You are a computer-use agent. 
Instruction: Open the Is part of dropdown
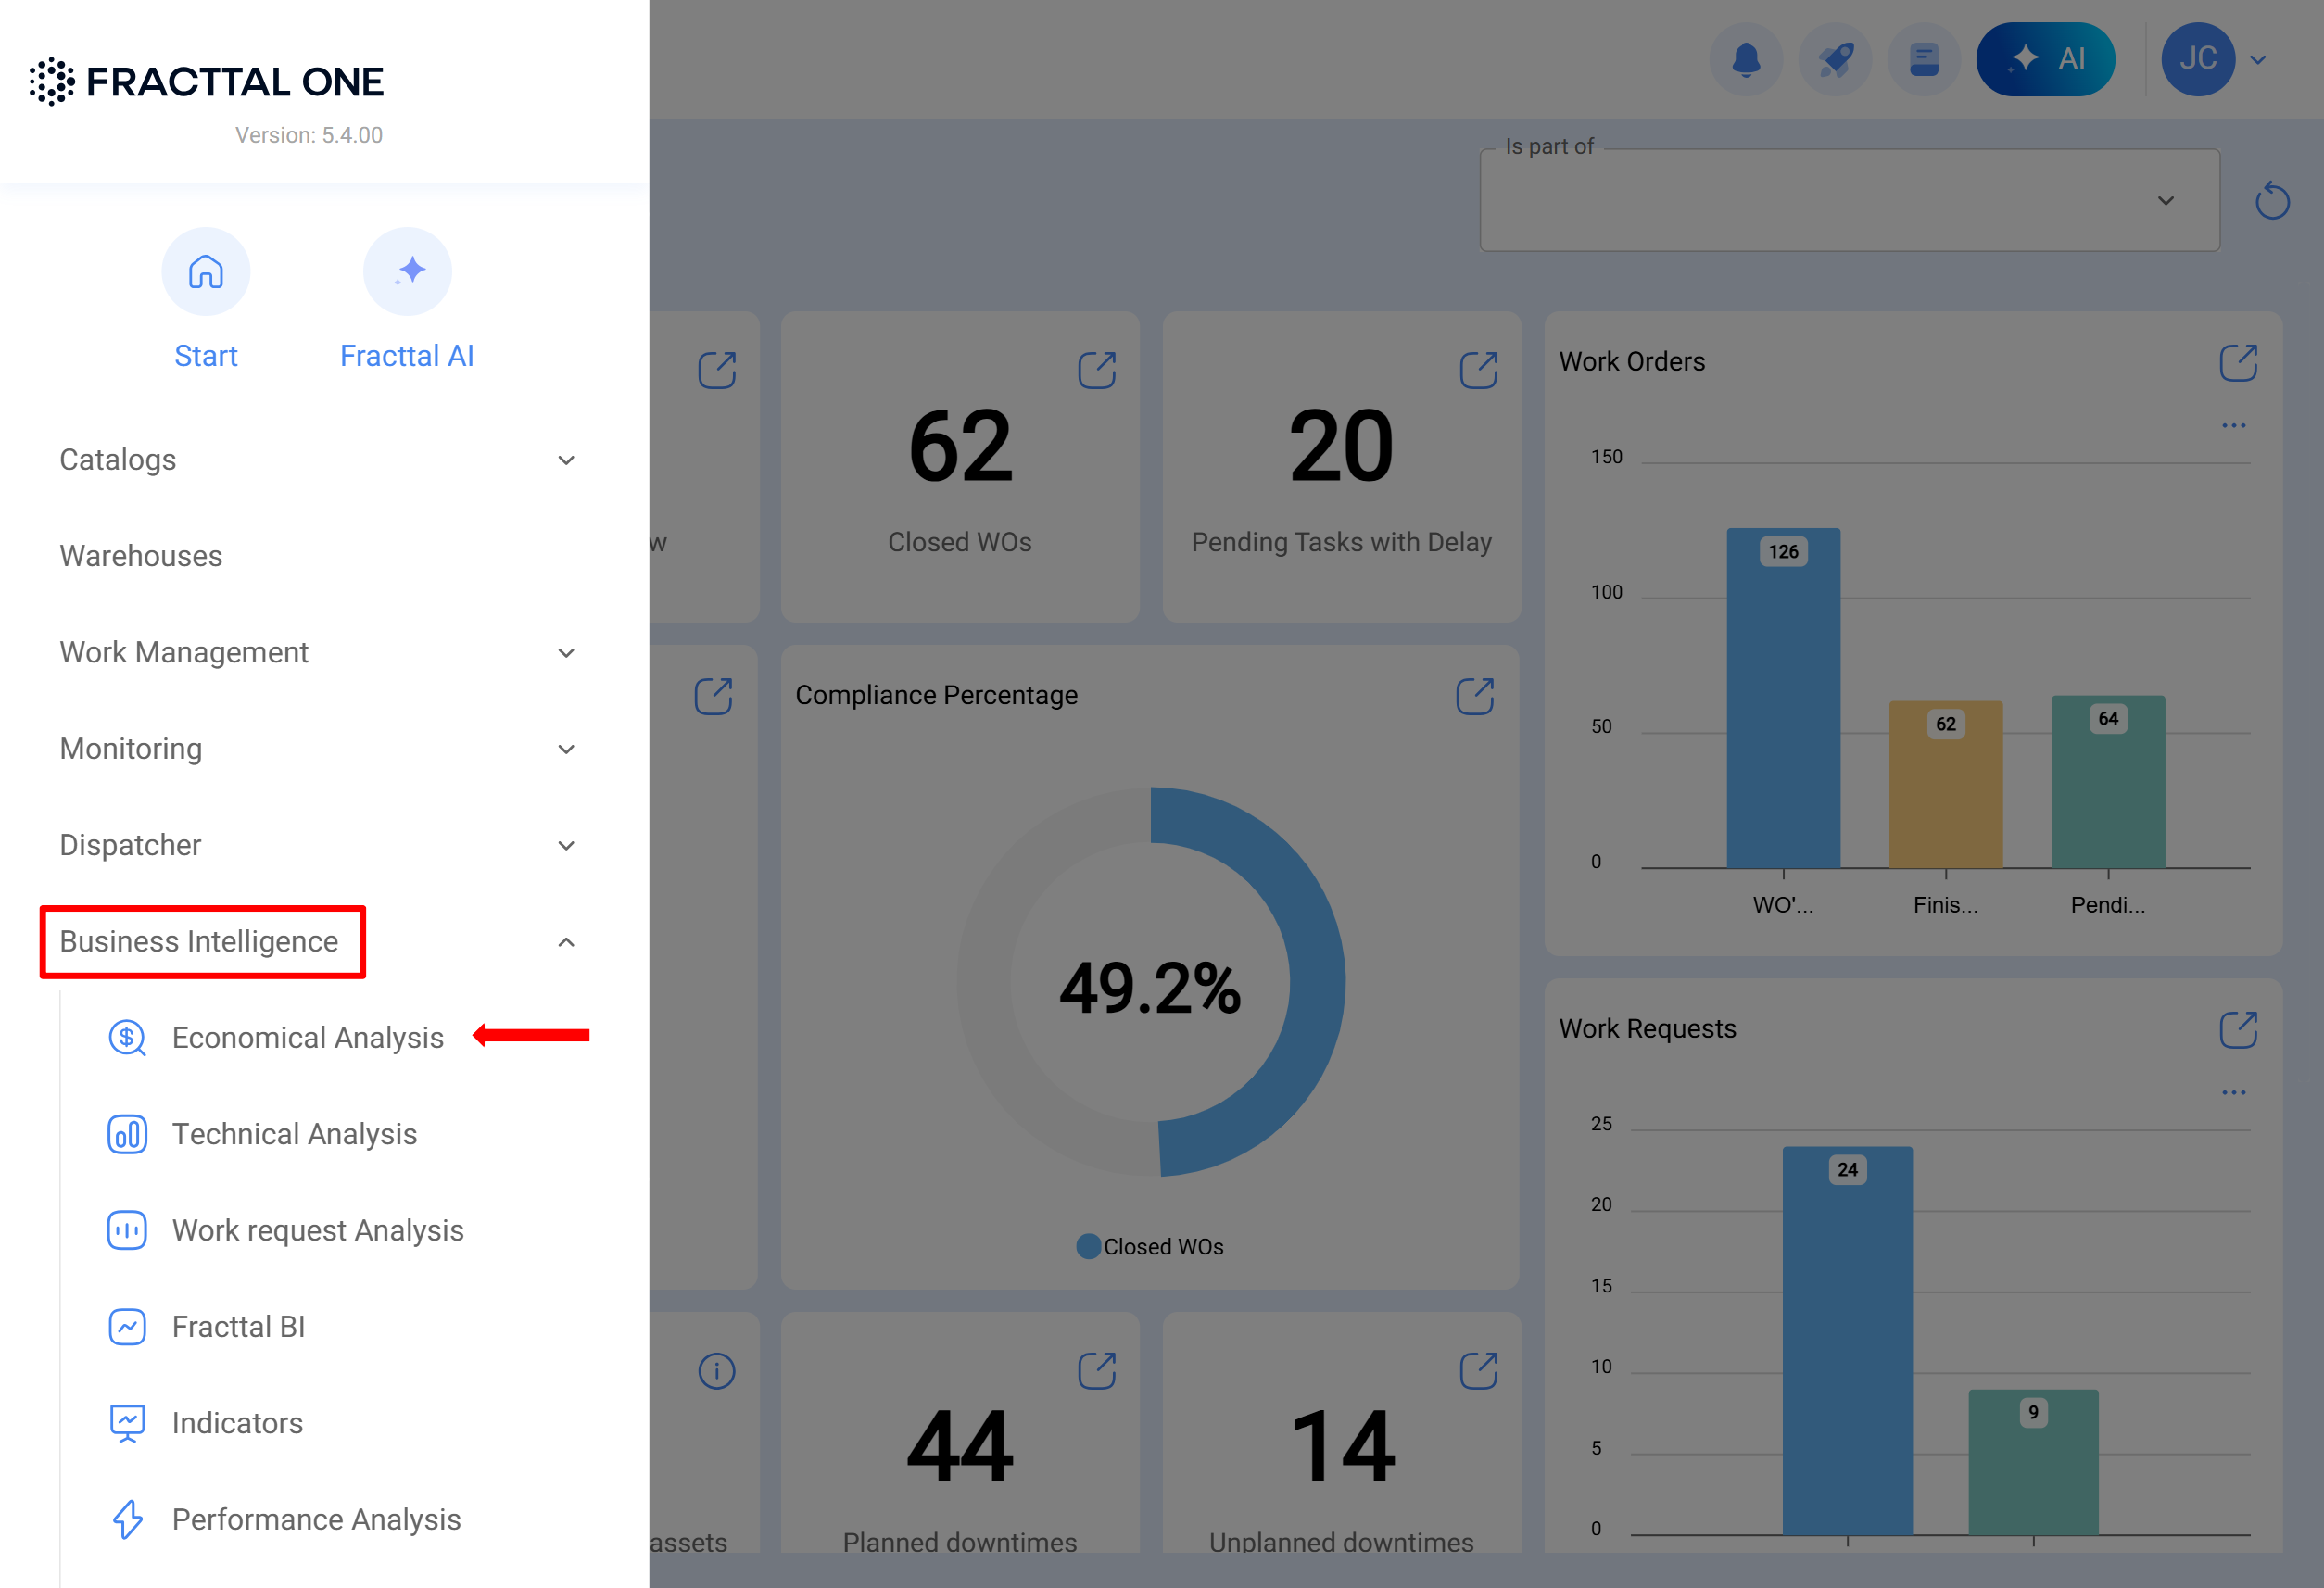[x=1849, y=201]
